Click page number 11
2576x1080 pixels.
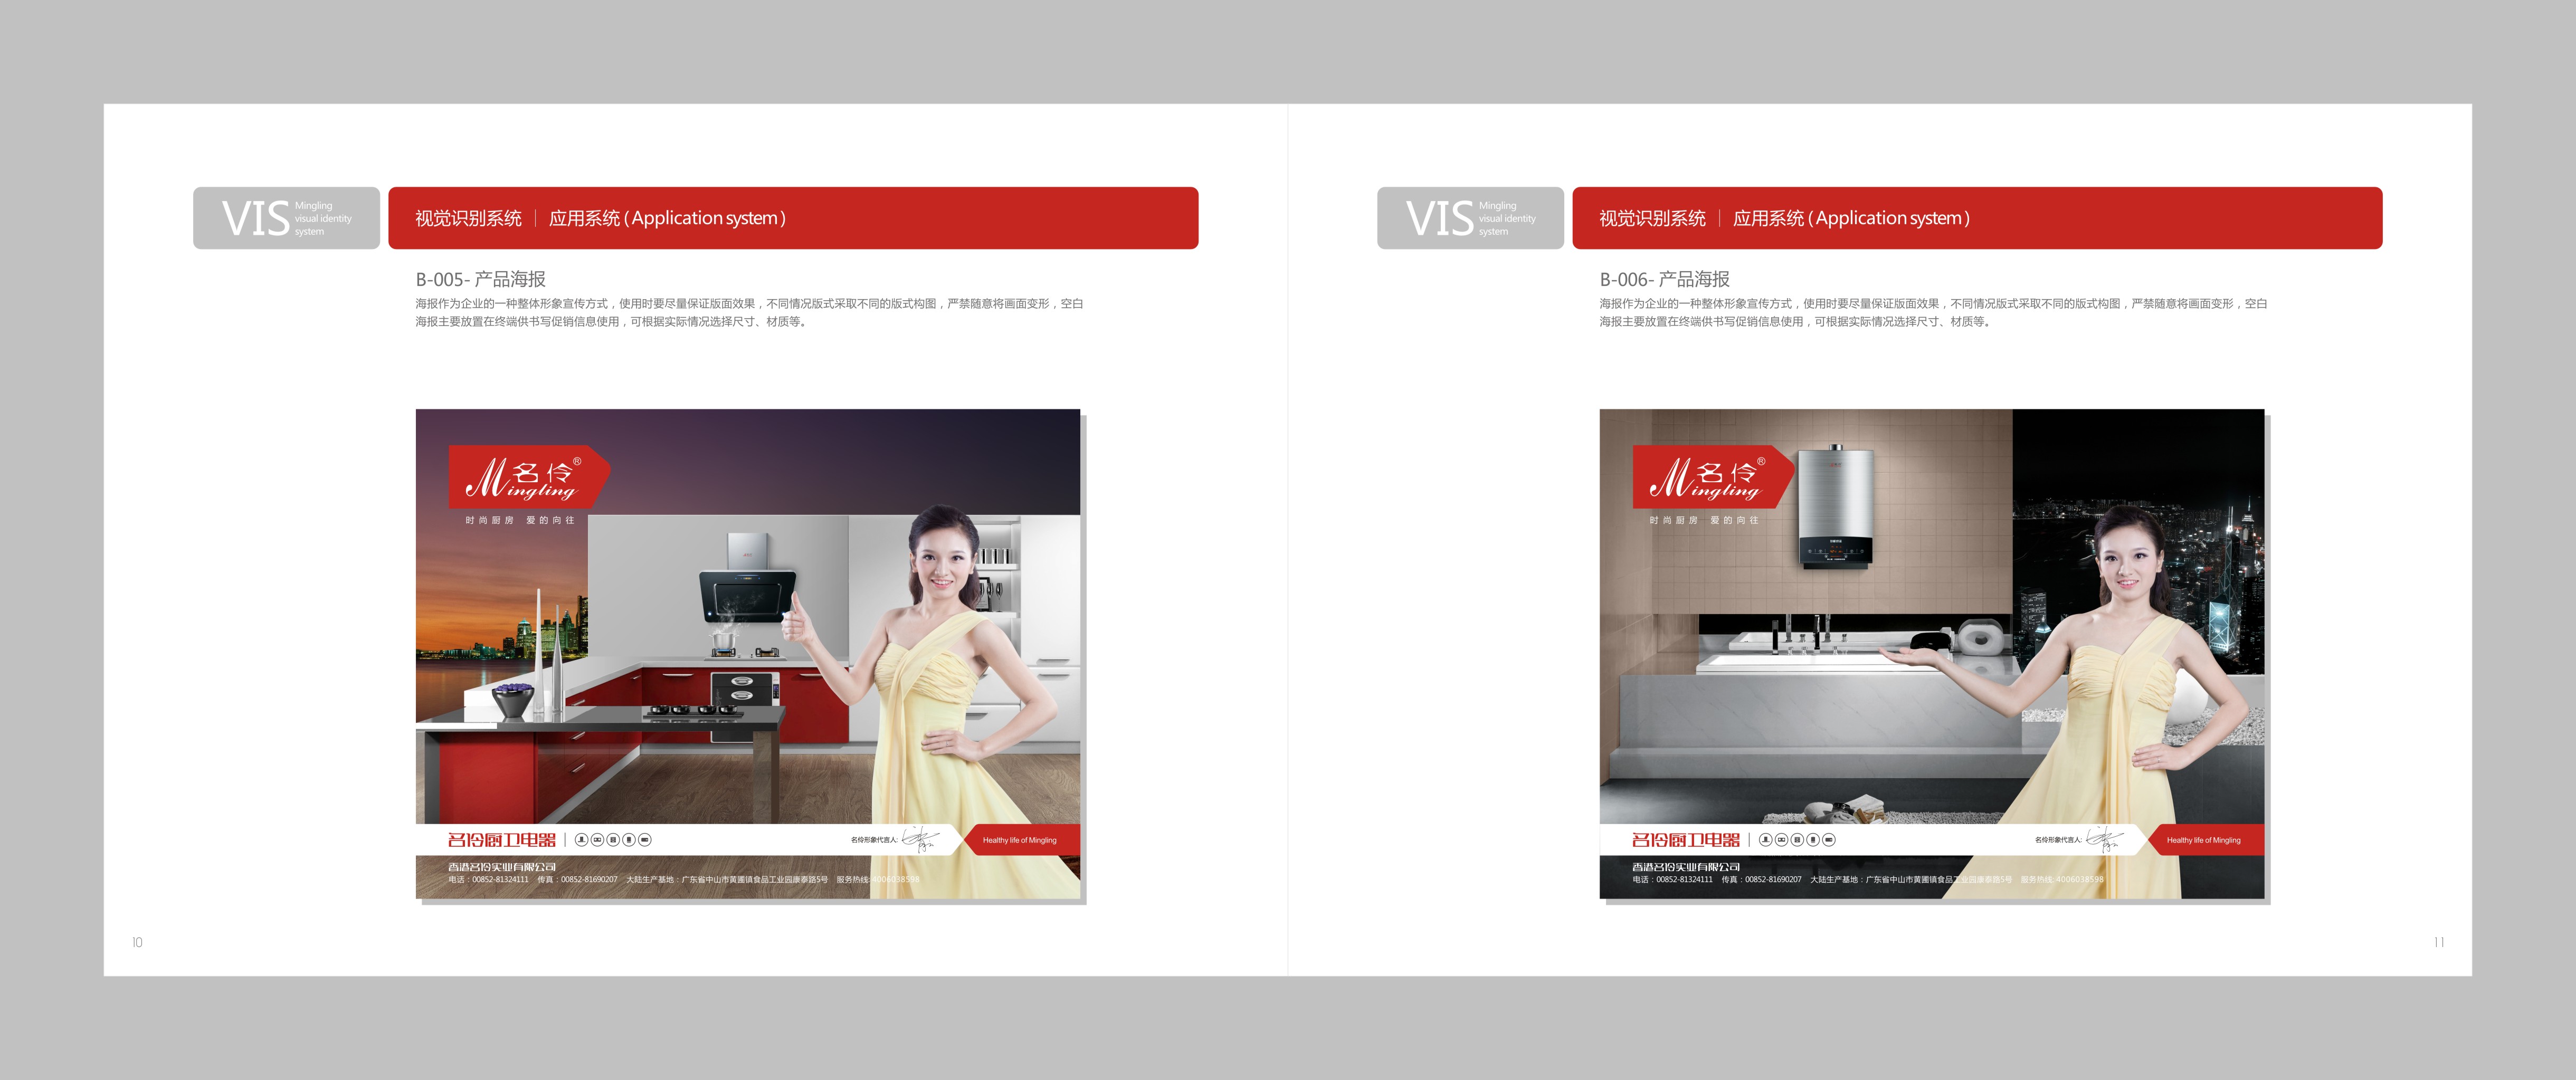tap(2439, 942)
